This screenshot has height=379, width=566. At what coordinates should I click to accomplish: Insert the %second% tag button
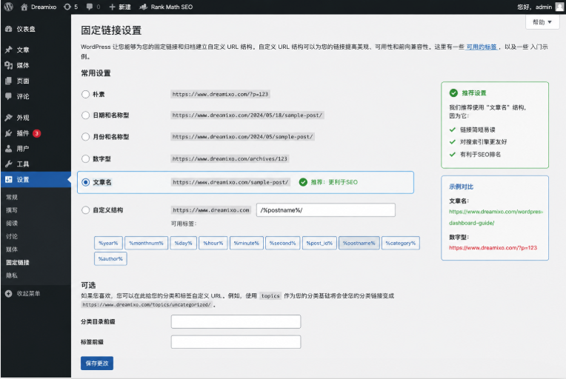(x=283, y=243)
